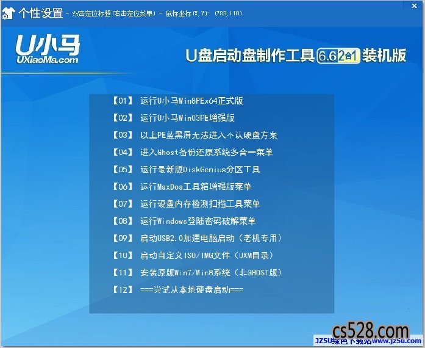Click the U盘启动盘制作工具 title banner
Viewport: 425px width, 348px height.
pos(296,56)
